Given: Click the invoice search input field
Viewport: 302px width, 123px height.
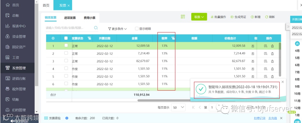Looking at the screenshot, I should (69, 28).
